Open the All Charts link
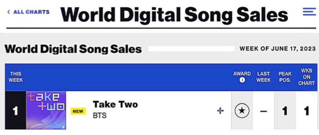The width and height of the screenshot is (319, 135). click(x=31, y=12)
